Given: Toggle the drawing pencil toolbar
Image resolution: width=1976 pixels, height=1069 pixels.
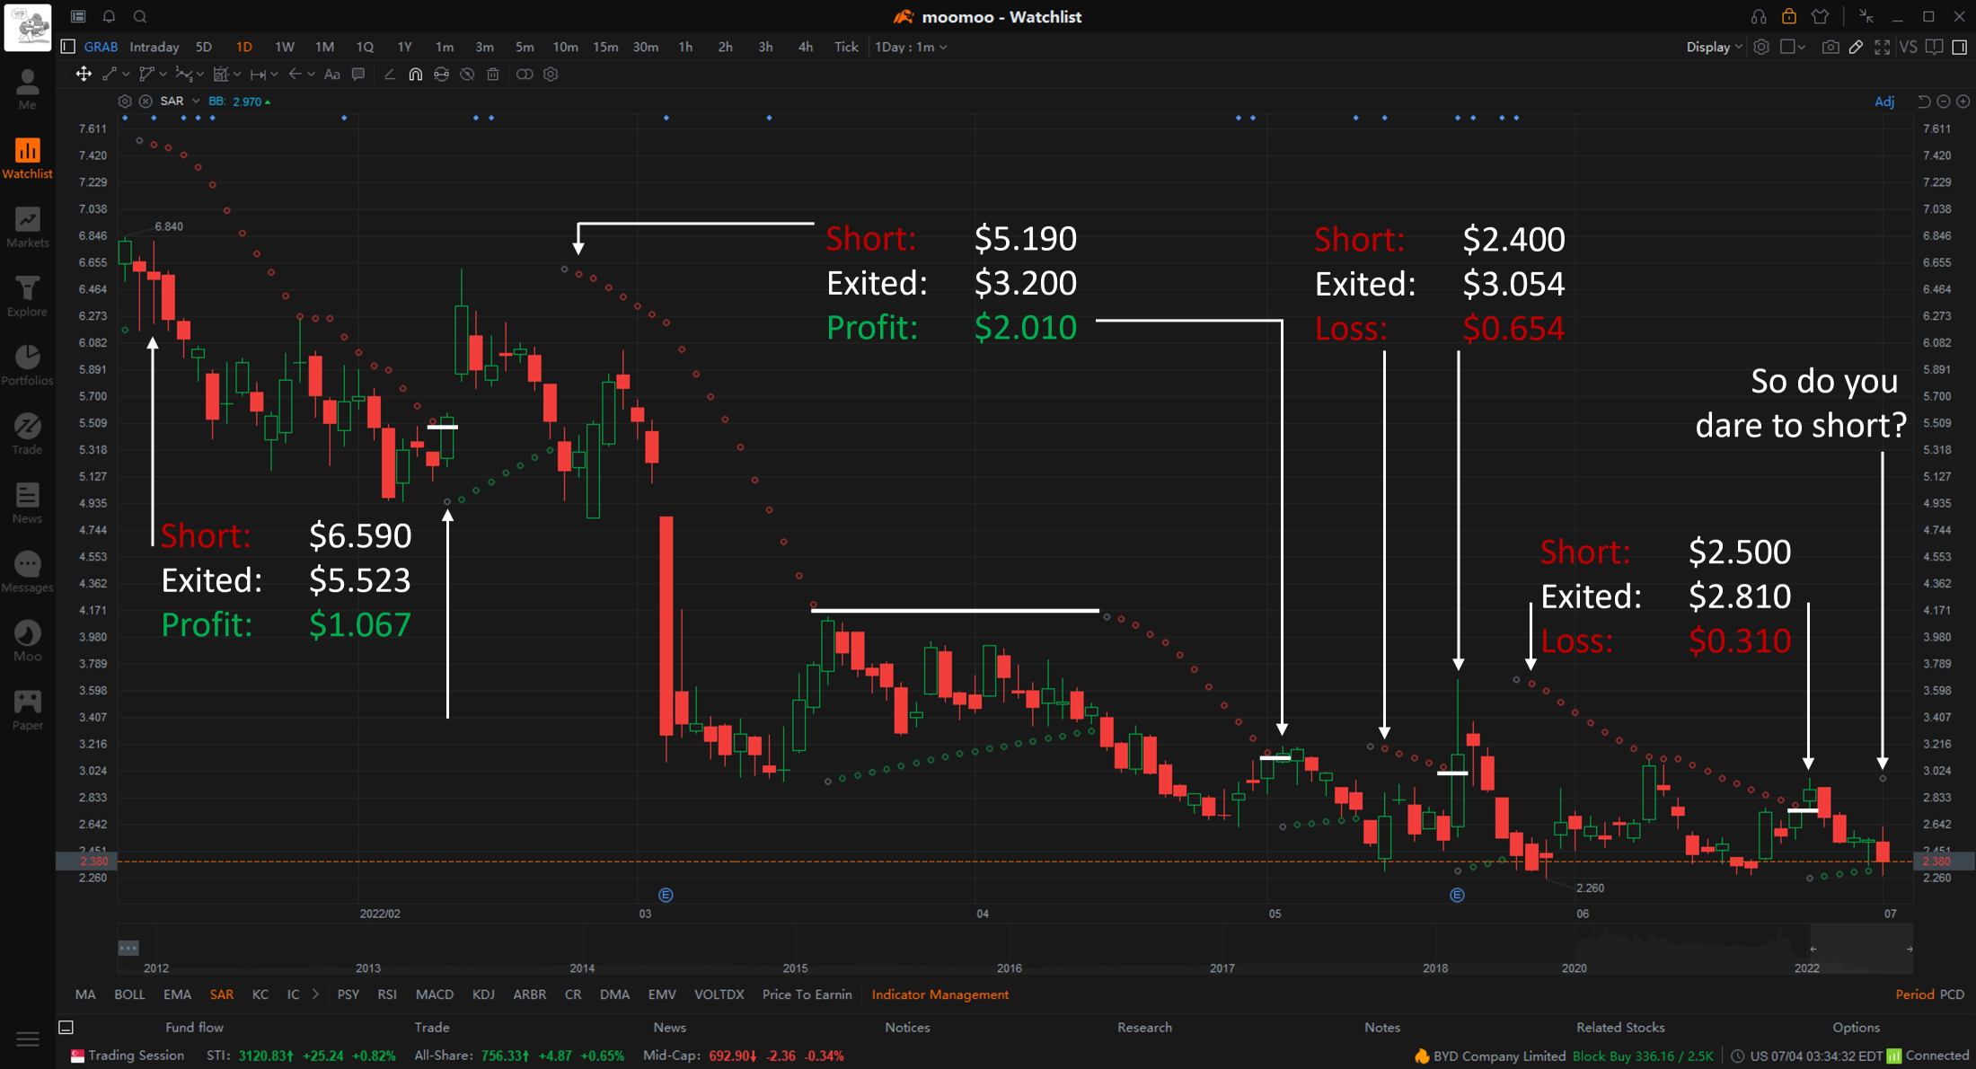Looking at the screenshot, I should 1856,47.
